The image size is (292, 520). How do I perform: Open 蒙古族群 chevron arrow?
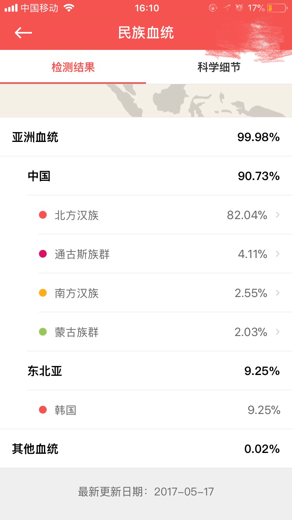click(278, 332)
